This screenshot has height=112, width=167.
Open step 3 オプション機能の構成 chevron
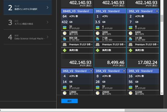point(48,22)
